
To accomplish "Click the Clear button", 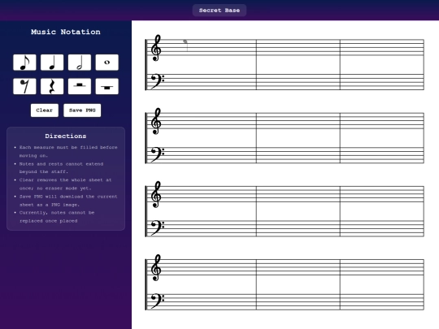I will pyautogui.click(x=45, y=110).
